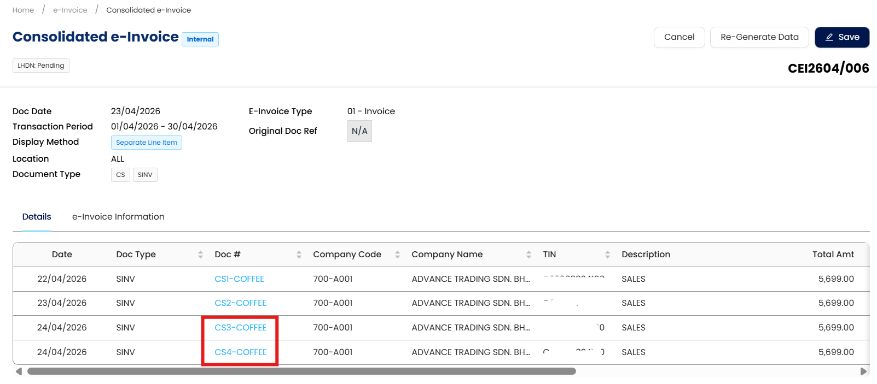This screenshot has height=384, width=877.
Task: Click the Separate Line Item tag
Action: pos(146,143)
